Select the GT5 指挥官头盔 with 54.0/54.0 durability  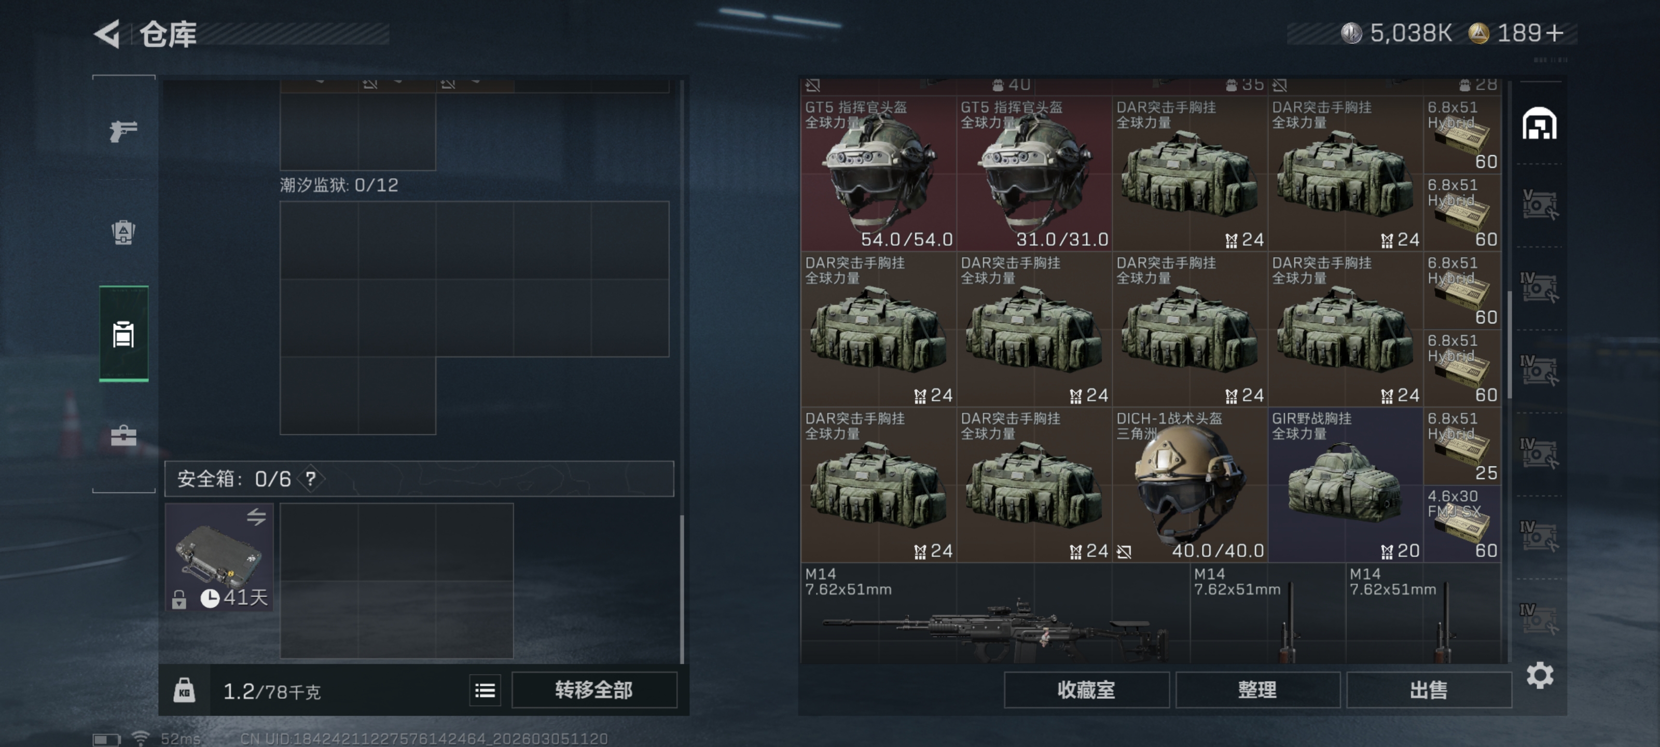pos(878,173)
